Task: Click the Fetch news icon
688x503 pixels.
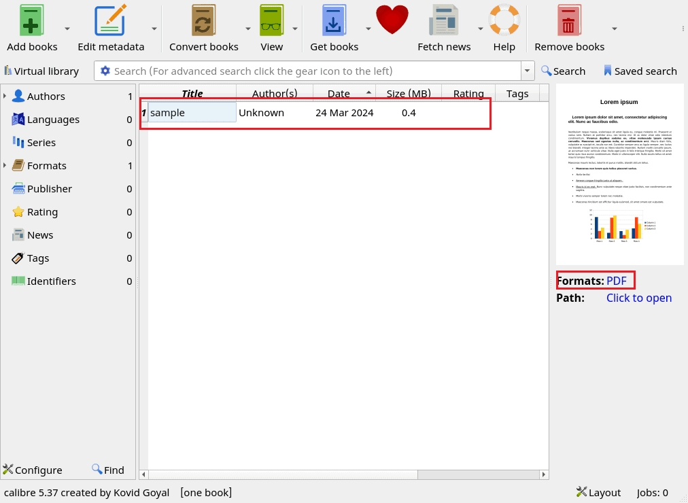Action: [444, 20]
